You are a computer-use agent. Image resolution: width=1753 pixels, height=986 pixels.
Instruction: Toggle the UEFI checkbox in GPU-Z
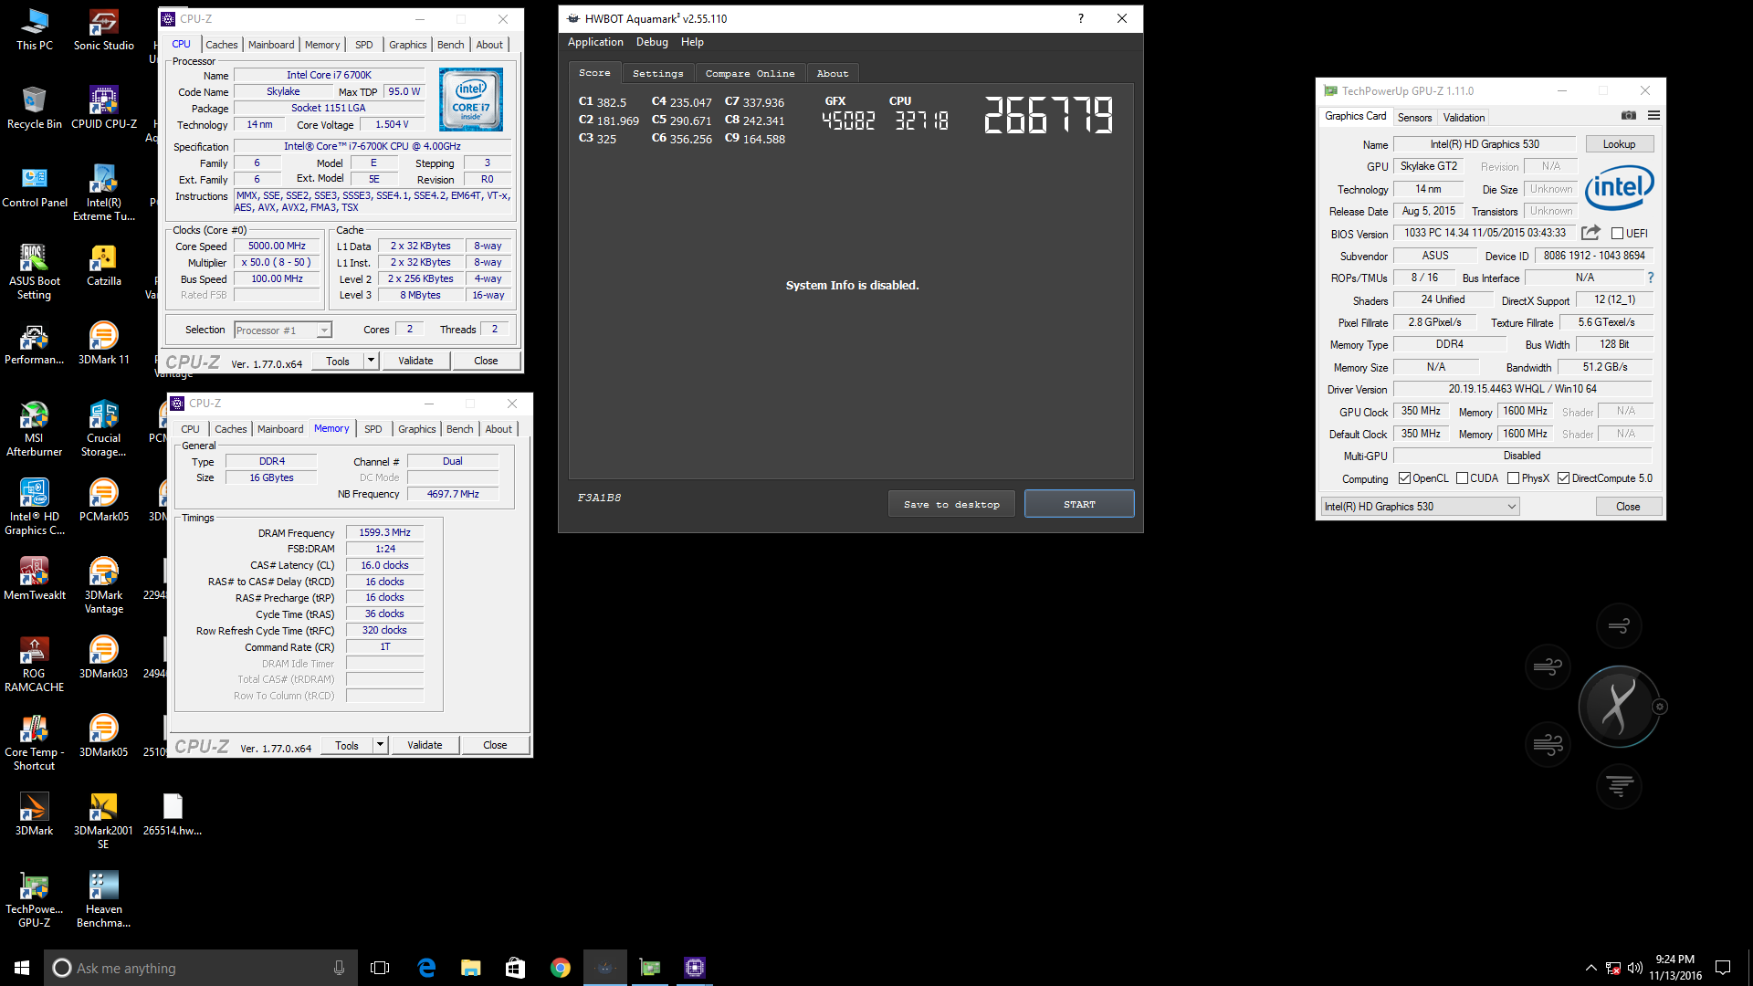(1617, 234)
